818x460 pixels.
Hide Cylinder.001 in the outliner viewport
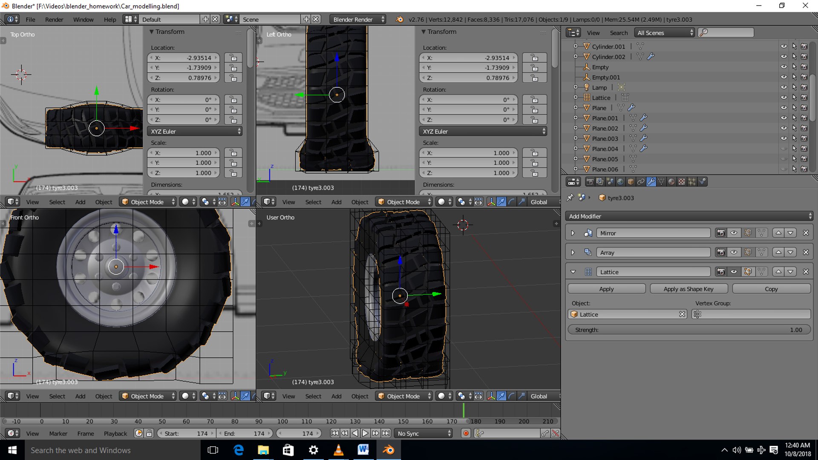[783, 46]
